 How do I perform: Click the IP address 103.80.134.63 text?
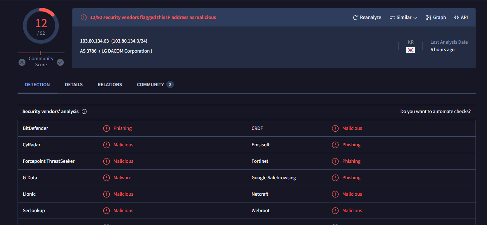[x=94, y=41]
